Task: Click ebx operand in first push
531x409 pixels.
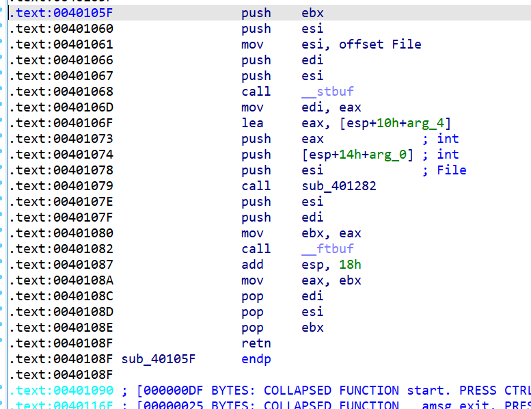Action: coord(312,13)
